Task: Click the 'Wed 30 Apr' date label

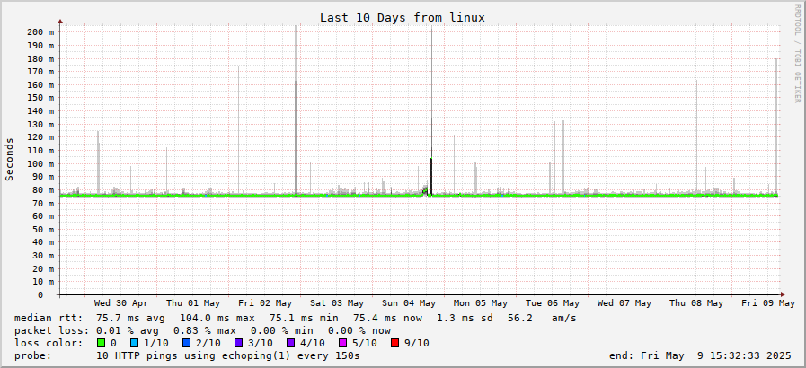Action: click(x=121, y=303)
